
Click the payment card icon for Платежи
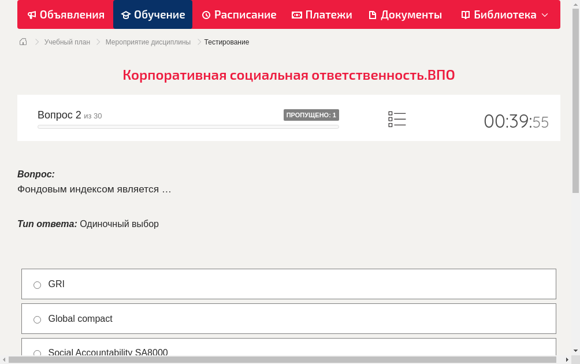[296, 14]
